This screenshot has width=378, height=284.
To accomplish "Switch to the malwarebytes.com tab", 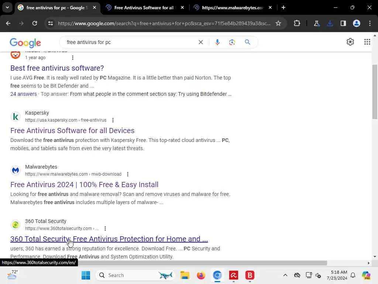I will coord(233,8).
